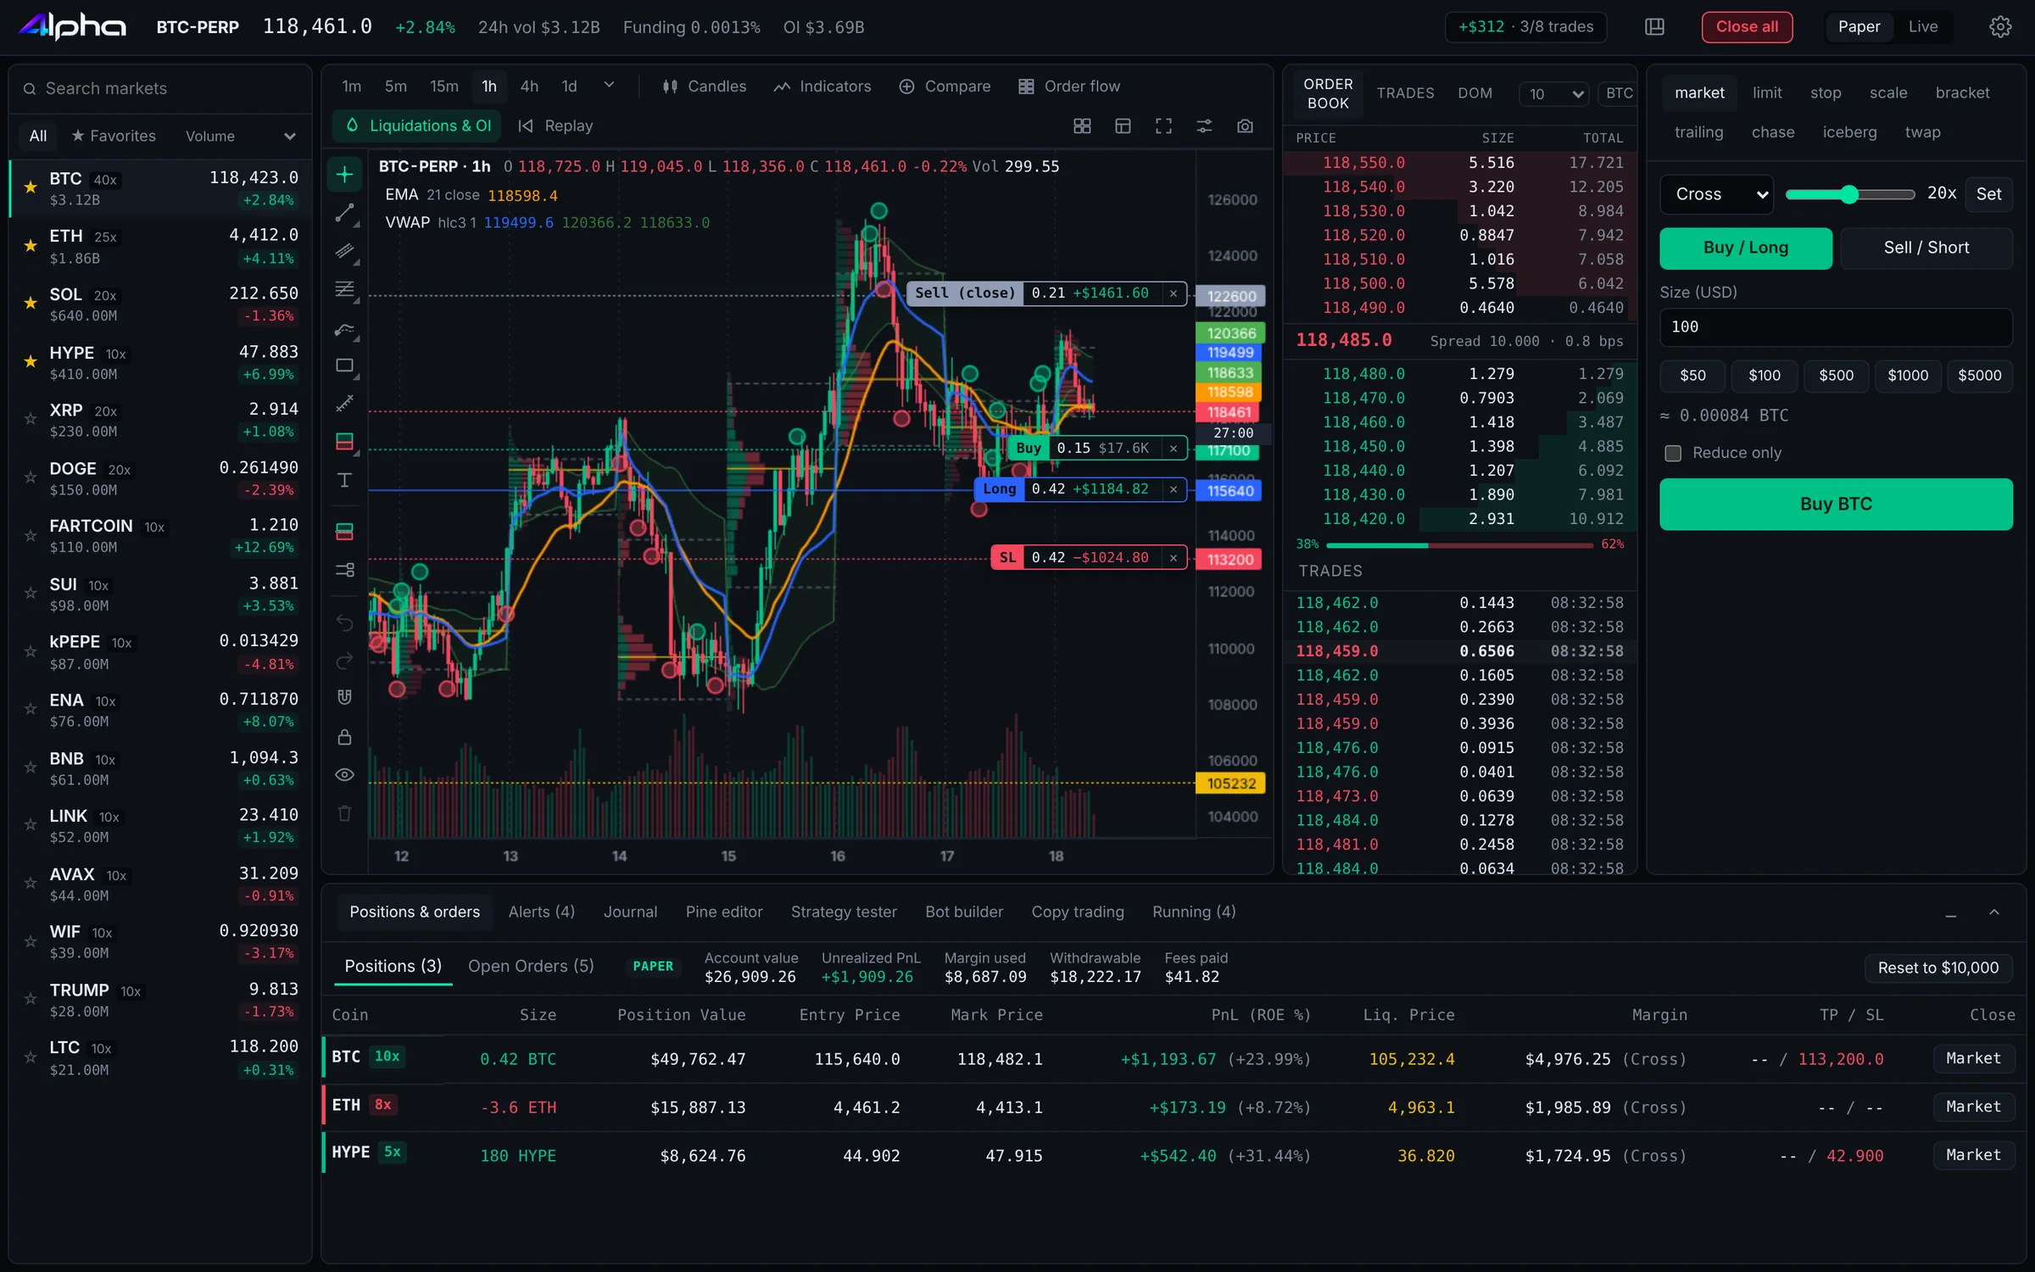Click the Size (USD) input field
This screenshot has width=2035, height=1272.
1836,327
